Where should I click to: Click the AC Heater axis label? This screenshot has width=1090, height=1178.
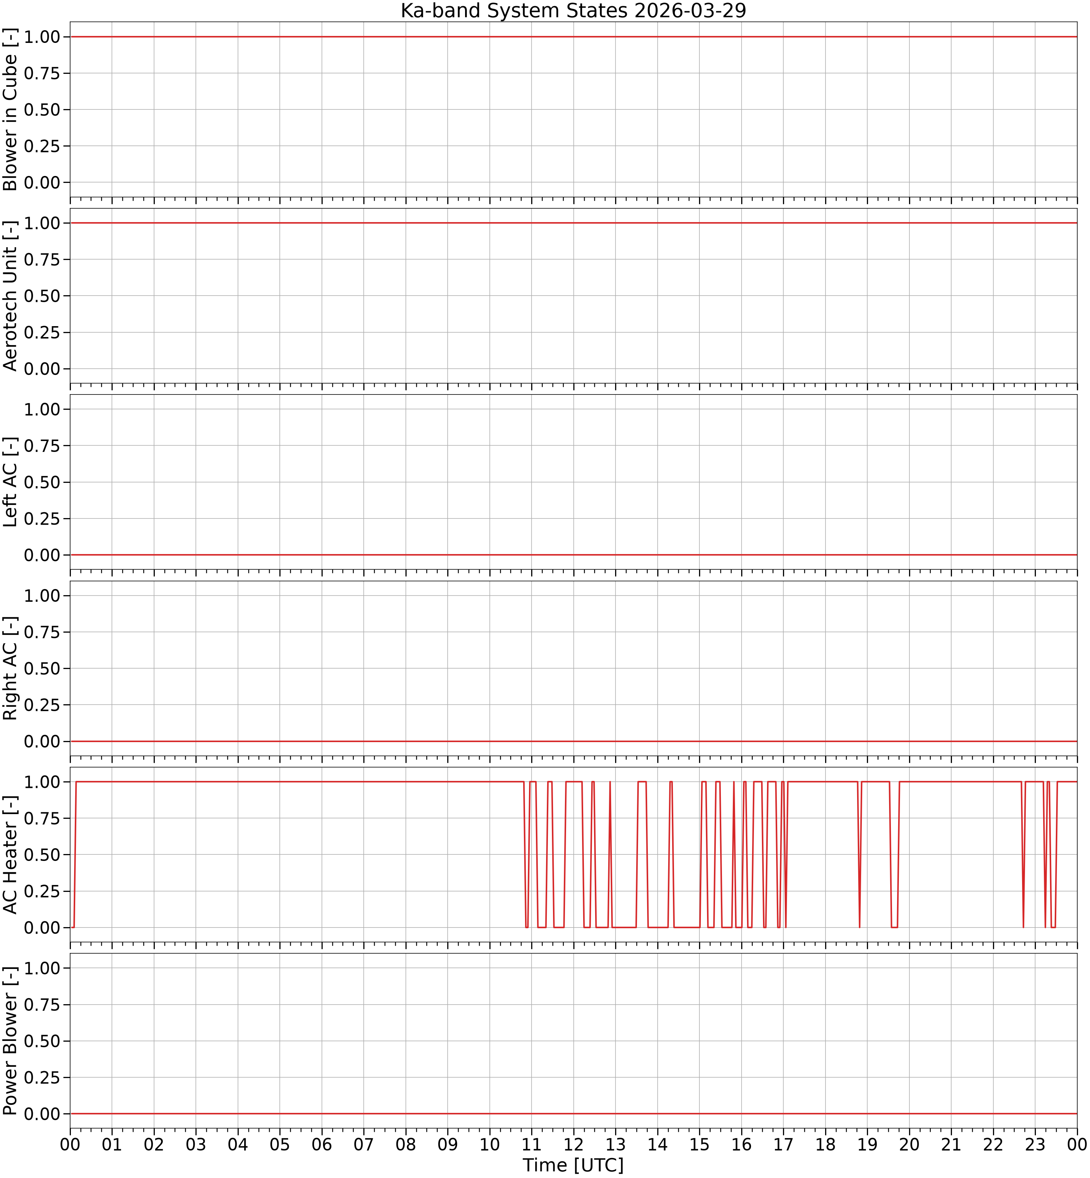coord(11,854)
